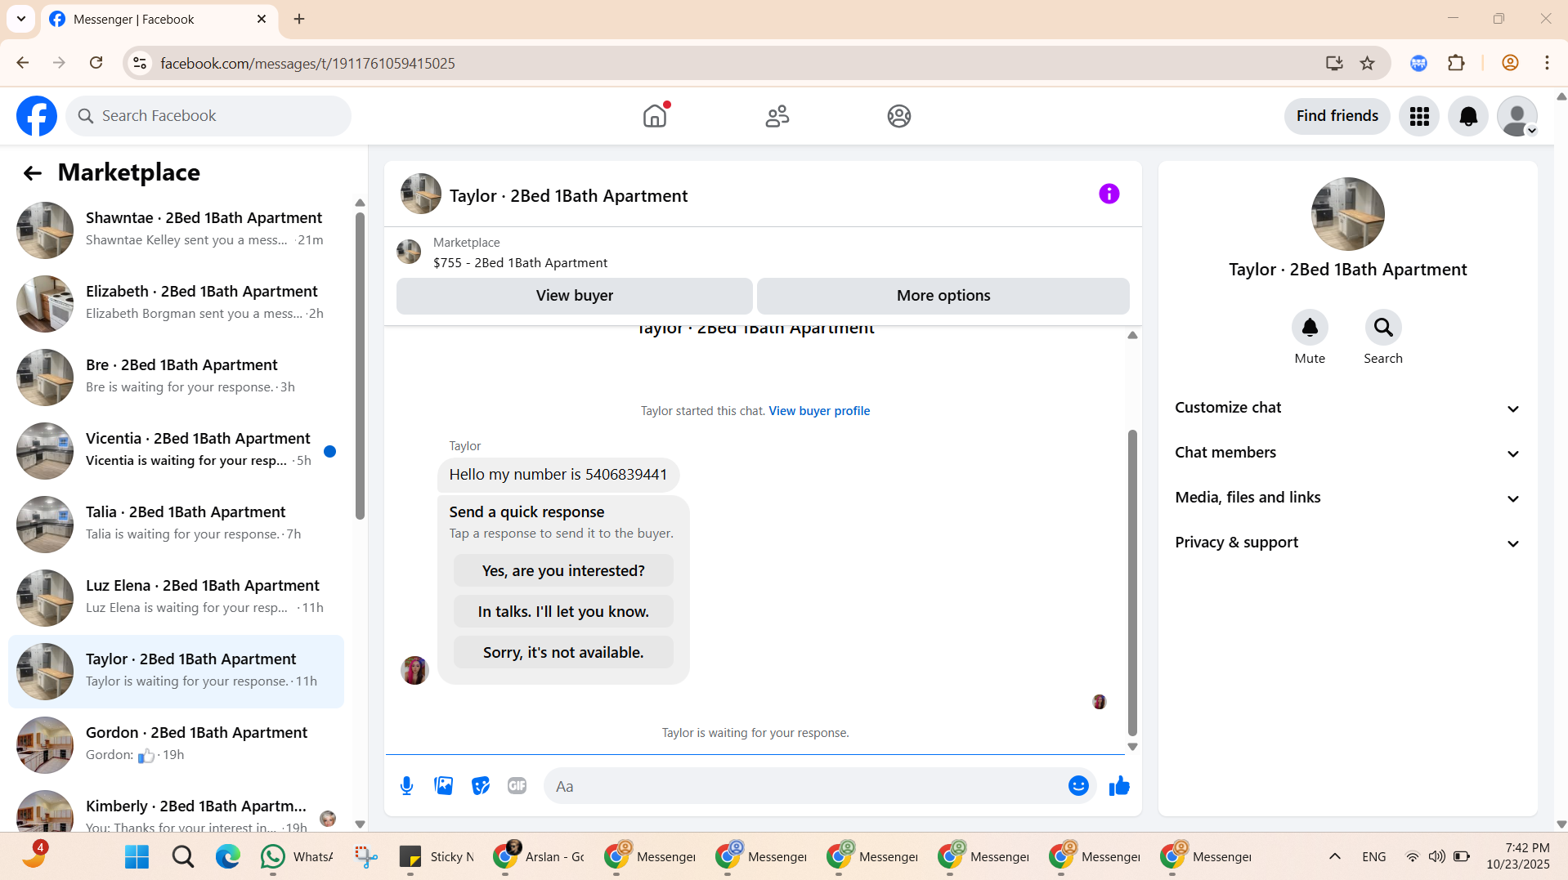Click the conversation list scrollbar
Screen dimensions: 1568x880
360,365
